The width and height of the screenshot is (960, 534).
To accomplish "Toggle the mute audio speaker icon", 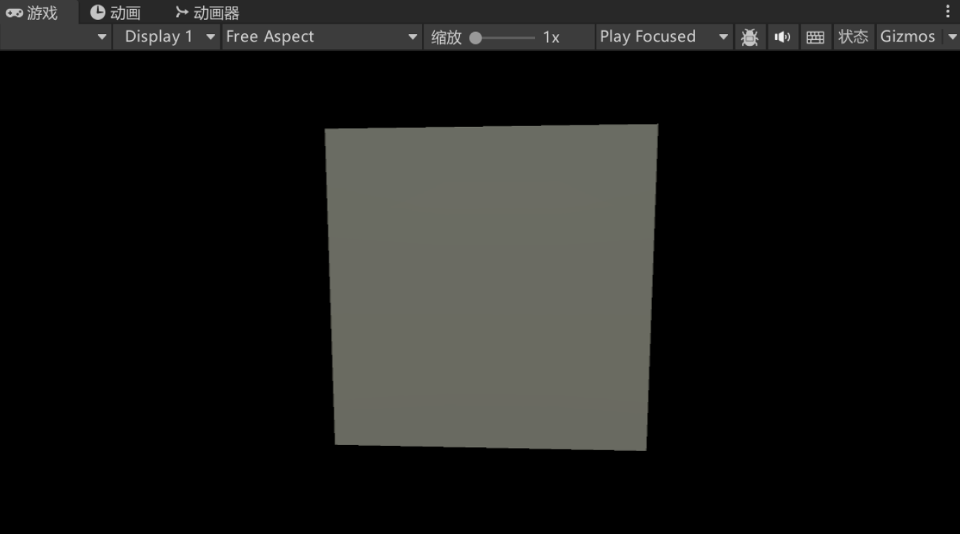I will (783, 37).
